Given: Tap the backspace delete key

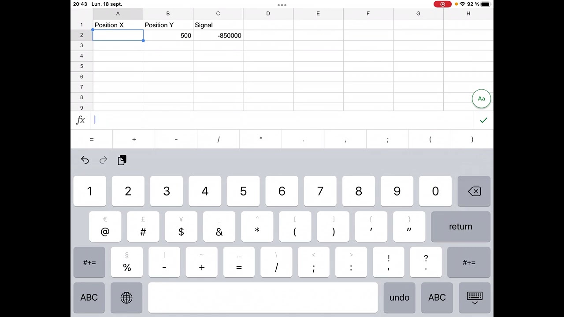Looking at the screenshot, I should pos(474,191).
